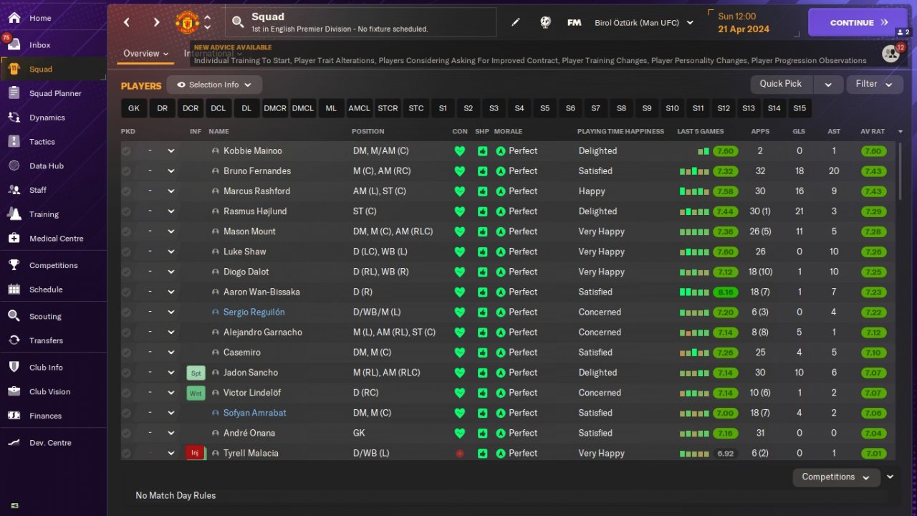This screenshot has height=516, width=917.
Task: Open the Filter dropdown
Action: click(x=874, y=85)
